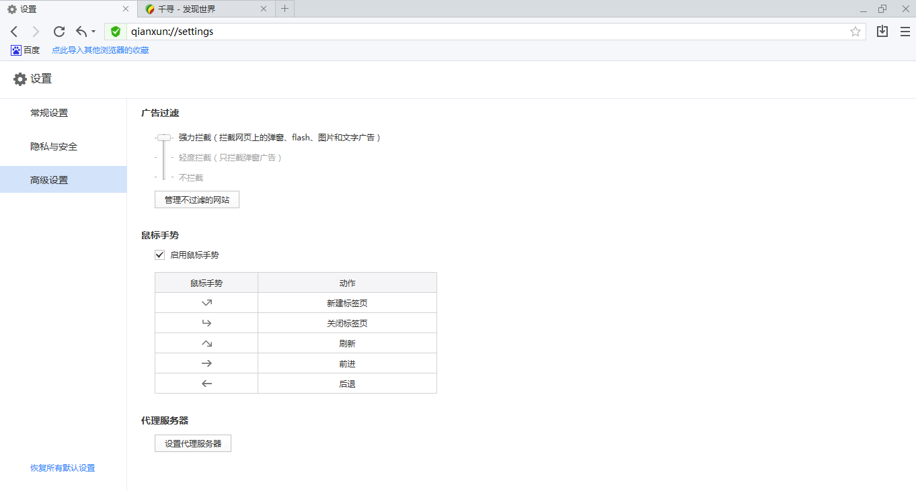Click the 新建标签页 gesture arrow icon
This screenshot has width=916, height=491.
pos(206,303)
